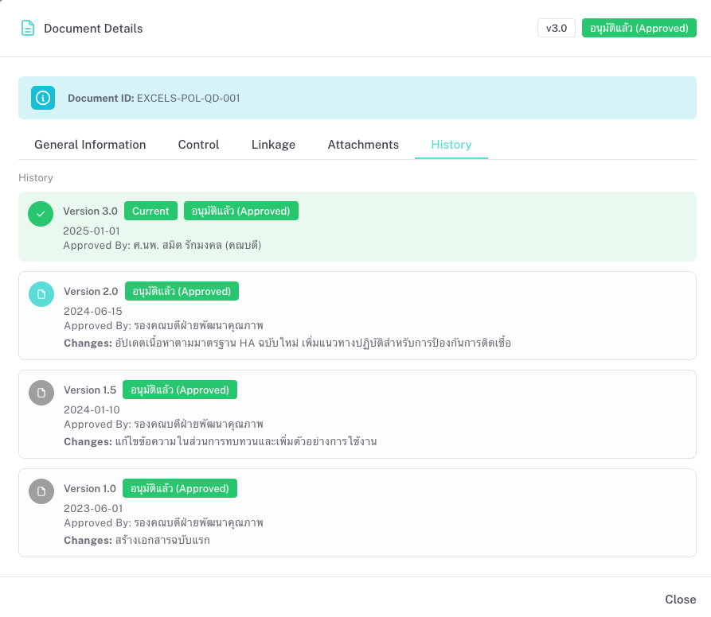Image resolution: width=711 pixels, height=617 pixels.
Task: Go to the Linkage tab
Action: coord(273,145)
